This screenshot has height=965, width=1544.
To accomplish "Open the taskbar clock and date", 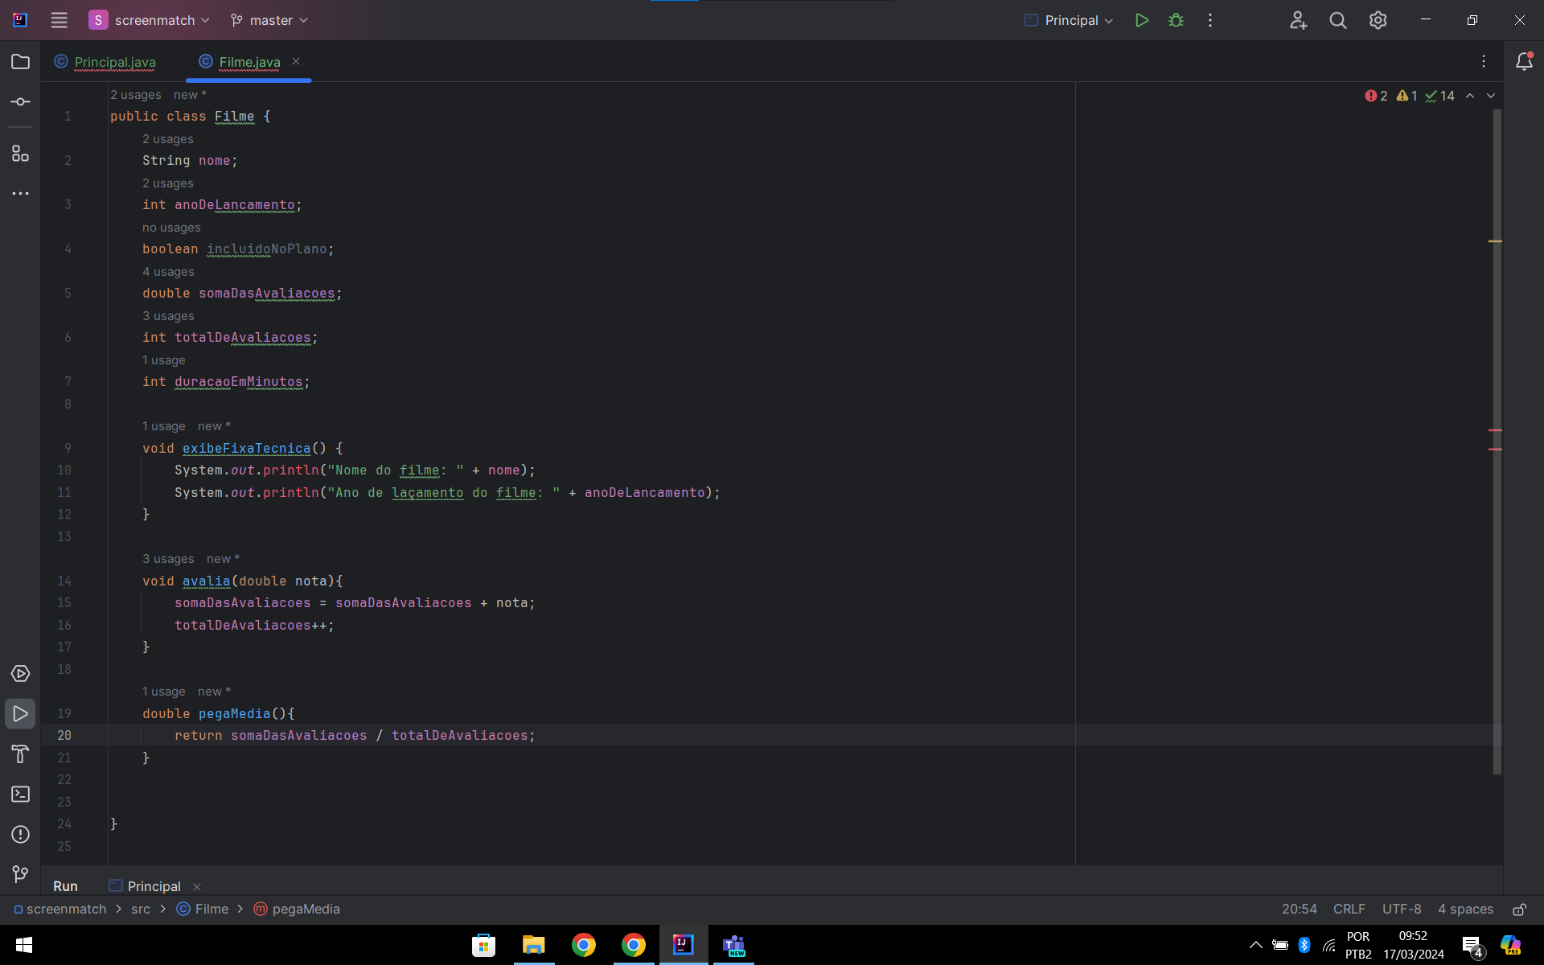I will 1413,945.
